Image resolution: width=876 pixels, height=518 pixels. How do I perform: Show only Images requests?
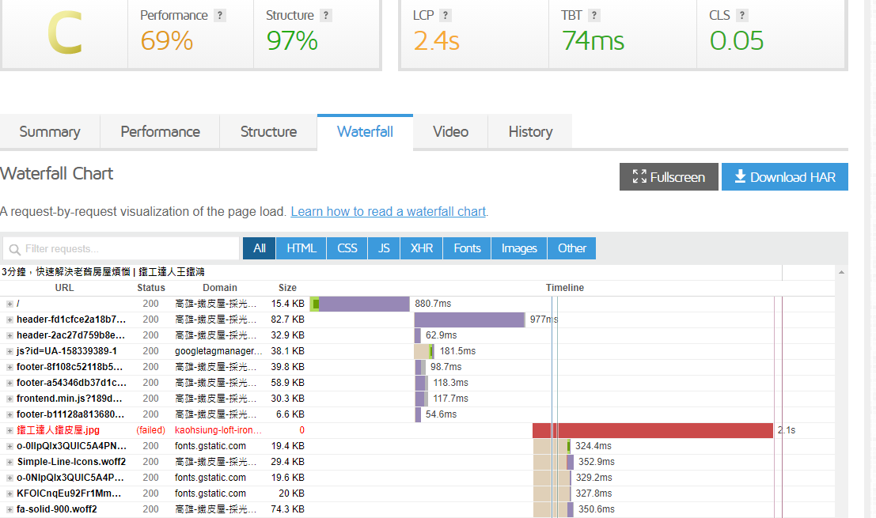(x=519, y=248)
